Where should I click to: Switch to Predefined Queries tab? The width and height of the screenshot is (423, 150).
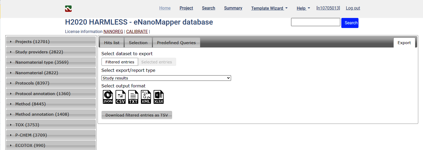click(x=176, y=43)
